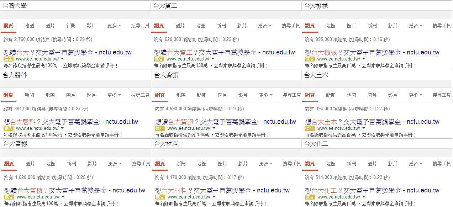This screenshot has height=207, width=453.
Task: Open 圖片 tab in 台大電機 results
Action: point(30,164)
